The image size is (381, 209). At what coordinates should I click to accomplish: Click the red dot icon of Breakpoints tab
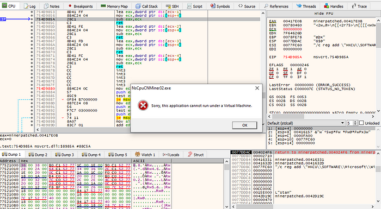pyautogui.click(x=70, y=6)
